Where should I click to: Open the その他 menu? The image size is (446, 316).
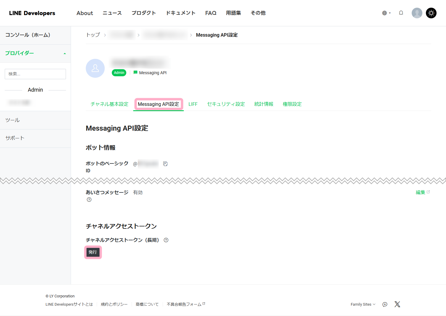[258, 13]
